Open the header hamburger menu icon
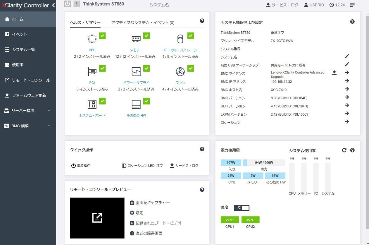369x245 pixels. click(352, 5)
